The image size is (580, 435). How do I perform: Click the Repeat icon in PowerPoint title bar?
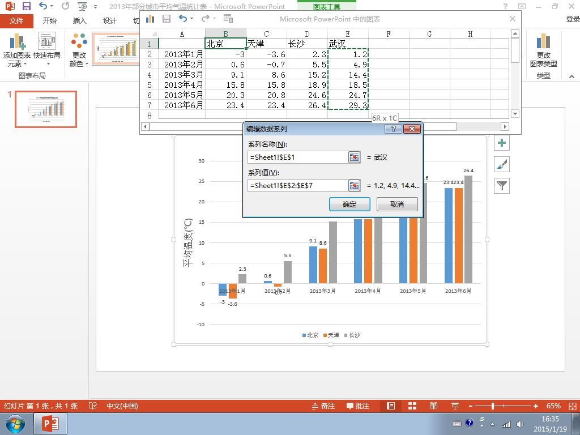click(66, 6)
